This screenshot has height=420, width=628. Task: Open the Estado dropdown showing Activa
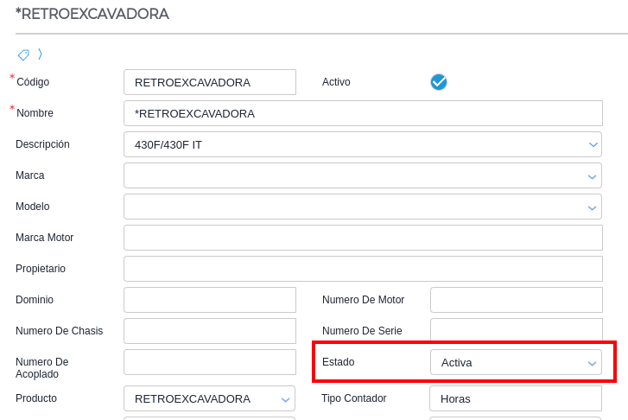[x=516, y=362]
